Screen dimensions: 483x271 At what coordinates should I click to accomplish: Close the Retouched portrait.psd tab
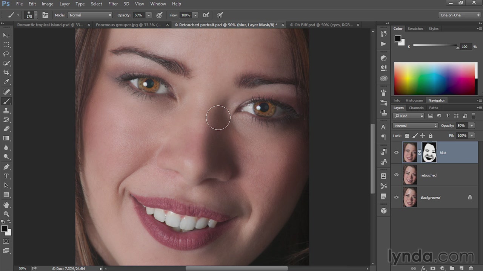(x=282, y=25)
